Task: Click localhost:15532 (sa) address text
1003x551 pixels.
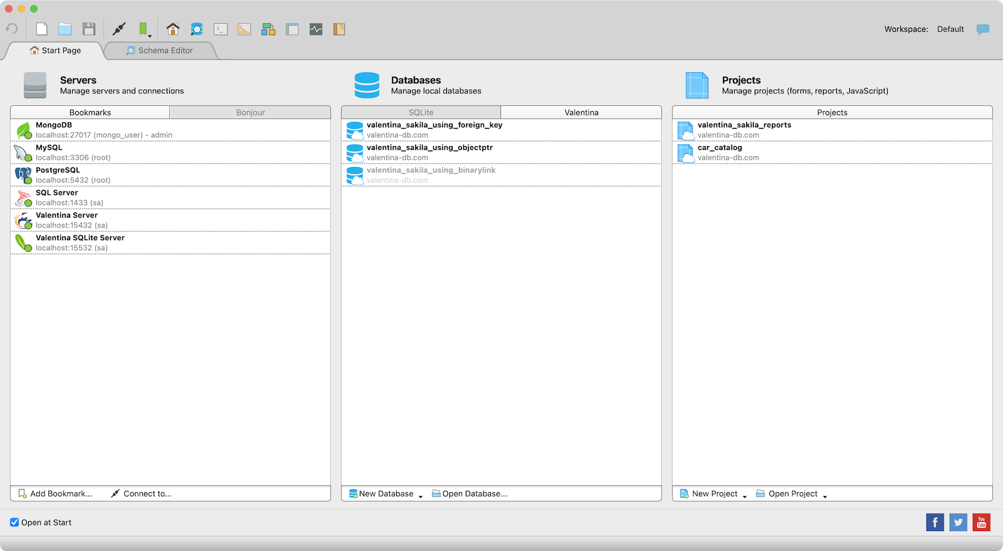Action: click(x=72, y=248)
